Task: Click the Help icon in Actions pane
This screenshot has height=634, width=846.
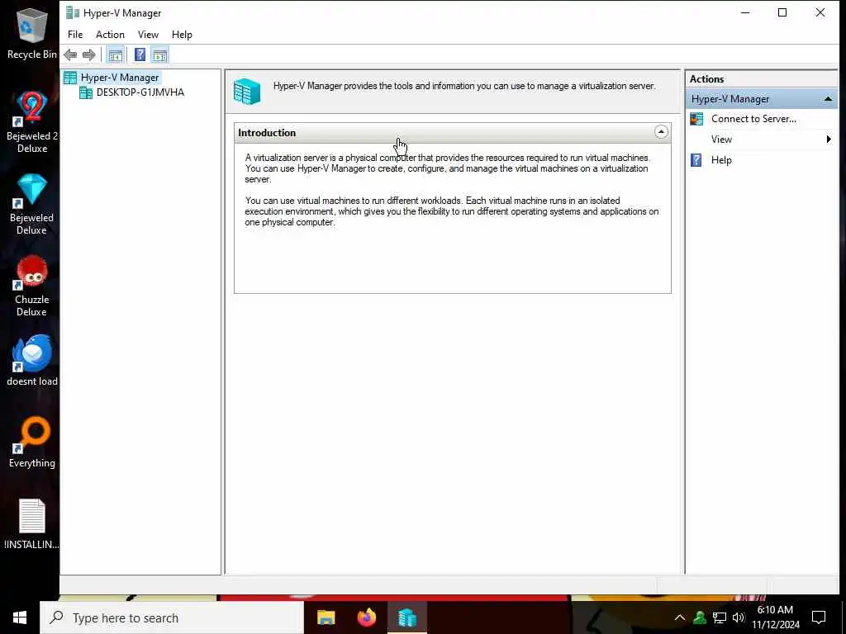Action: 696,160
